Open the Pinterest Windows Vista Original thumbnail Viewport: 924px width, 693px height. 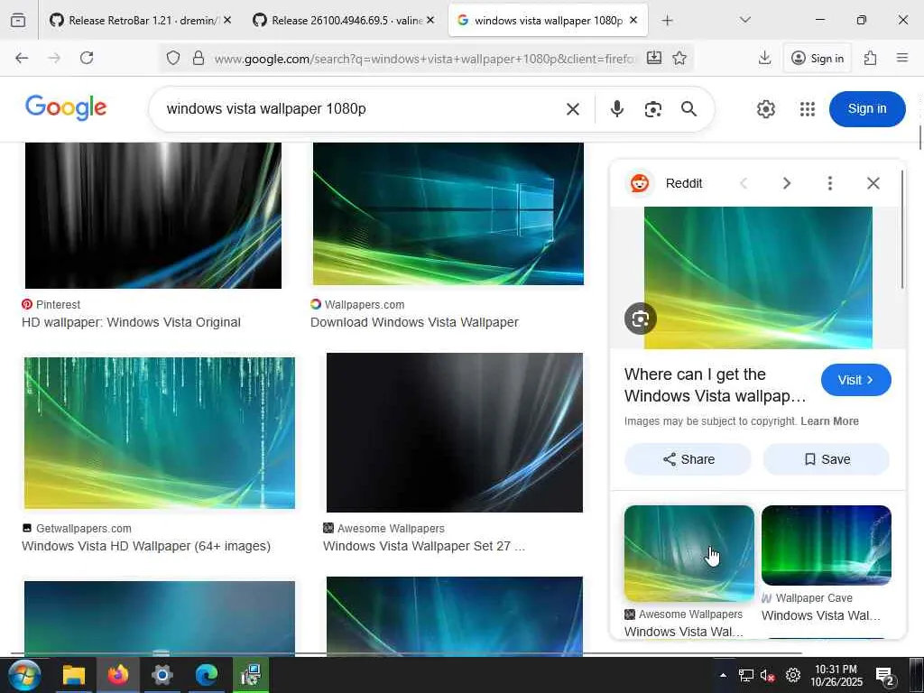pos(153,215)
